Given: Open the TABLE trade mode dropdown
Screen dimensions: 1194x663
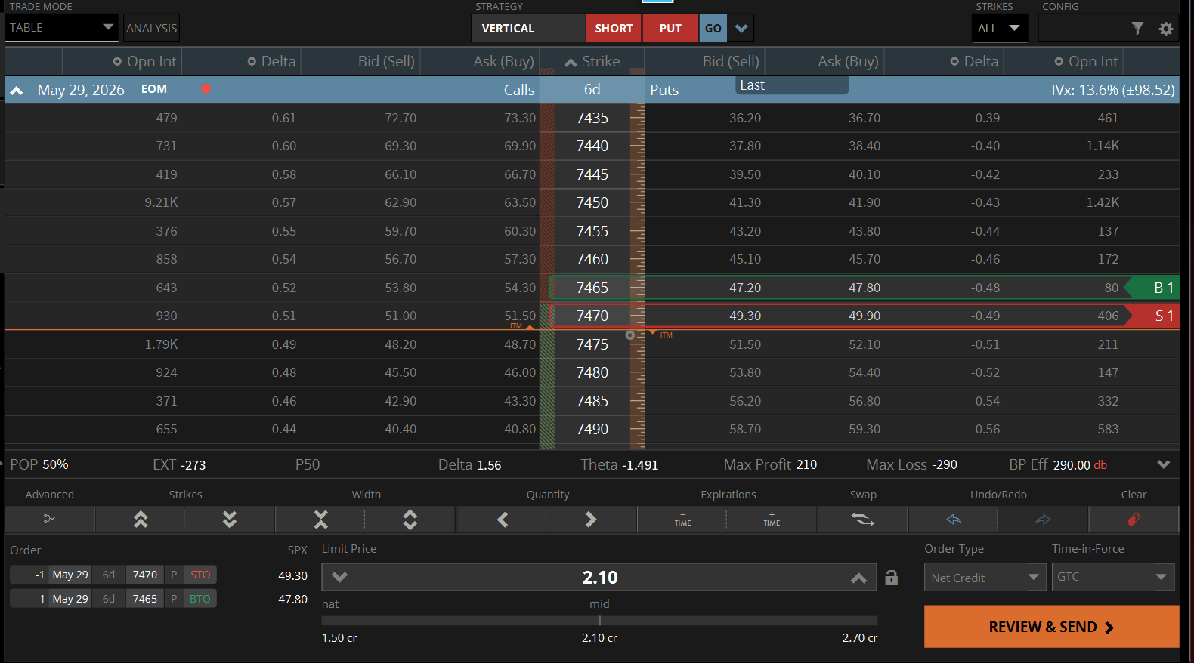Looking at the screenshot, I should pyautogui.click(x=61, y=28).
